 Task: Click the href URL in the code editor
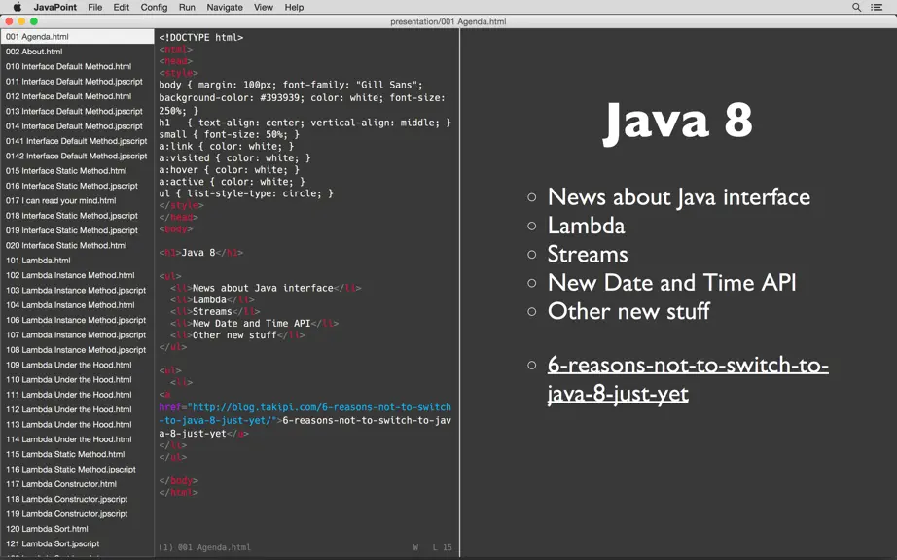pyautogui.click(x=305, y=414)
